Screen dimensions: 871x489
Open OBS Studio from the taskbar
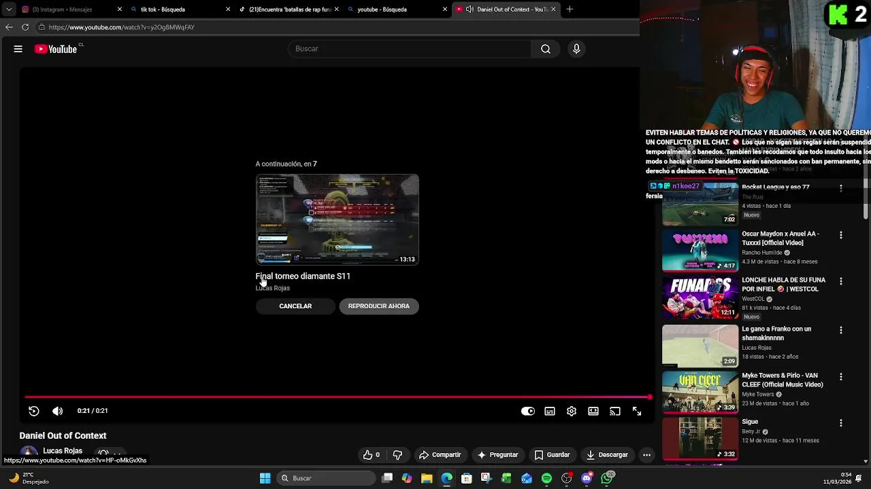tap(567, 479)
